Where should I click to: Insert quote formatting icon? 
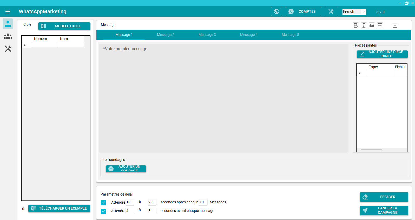tap(372, 25)
